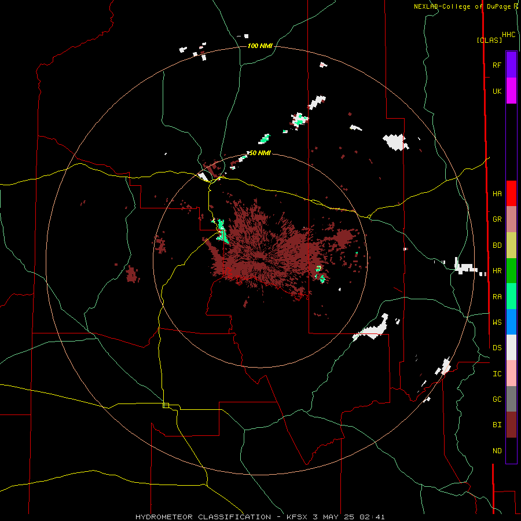Screen dimensions: 521x521
Task: Click the magenta UK legend color swatch
Action: 511,91
